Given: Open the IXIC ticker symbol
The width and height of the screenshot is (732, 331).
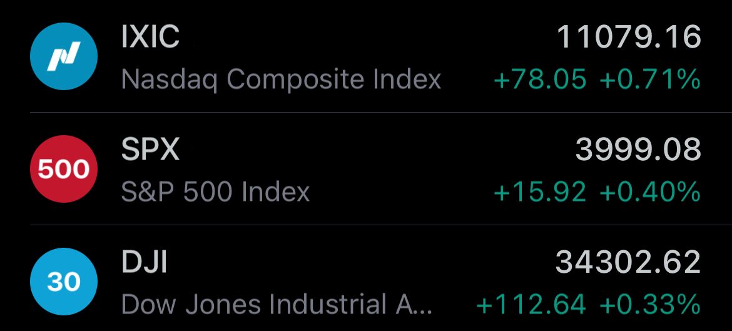Looking at the screenshot, I should point(150,36).
